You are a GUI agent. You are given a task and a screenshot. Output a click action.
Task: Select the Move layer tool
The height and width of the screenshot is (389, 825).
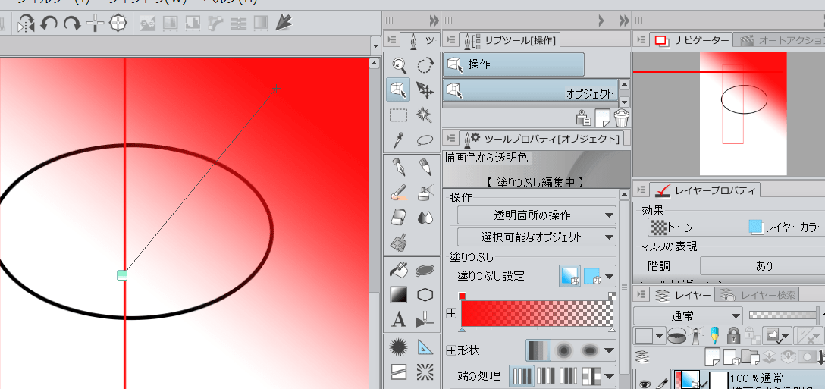[425, 89]
